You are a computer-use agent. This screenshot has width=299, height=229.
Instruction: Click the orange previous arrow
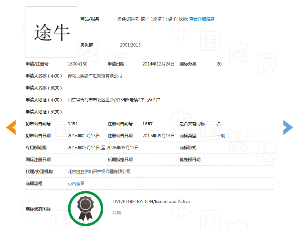[11, 127]
